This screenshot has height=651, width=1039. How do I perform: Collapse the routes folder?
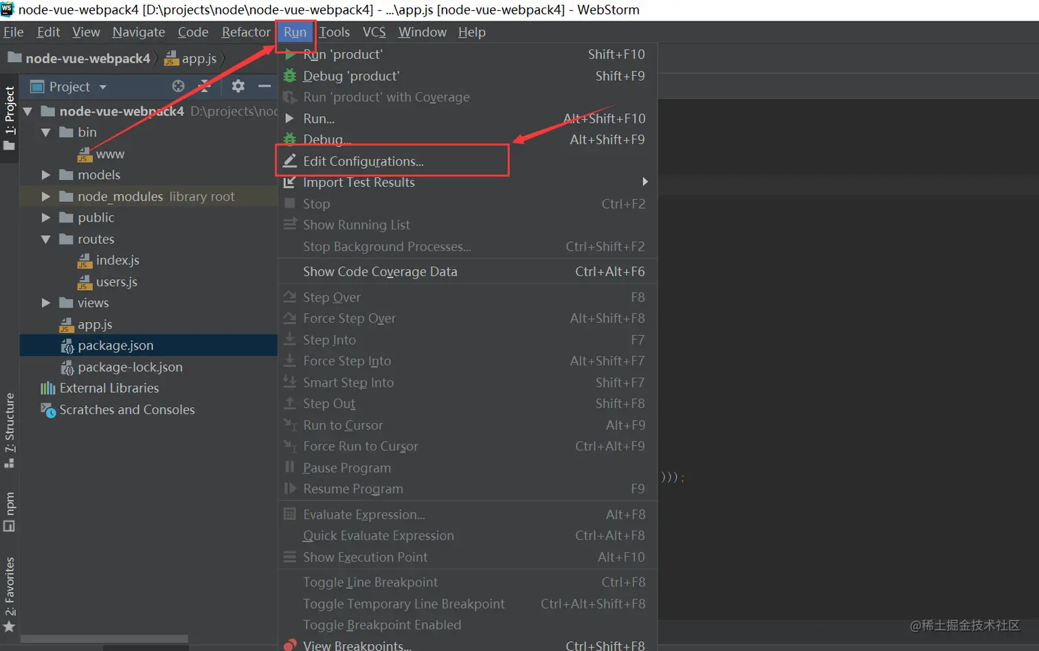pos(45,239)
